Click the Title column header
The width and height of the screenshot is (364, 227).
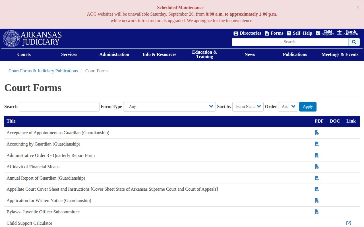tap(11, 121)
